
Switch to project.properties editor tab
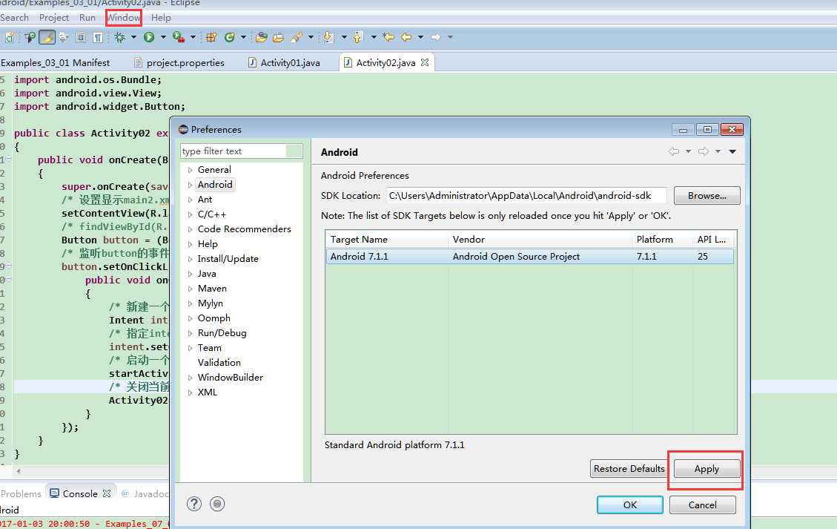[179, 62]
